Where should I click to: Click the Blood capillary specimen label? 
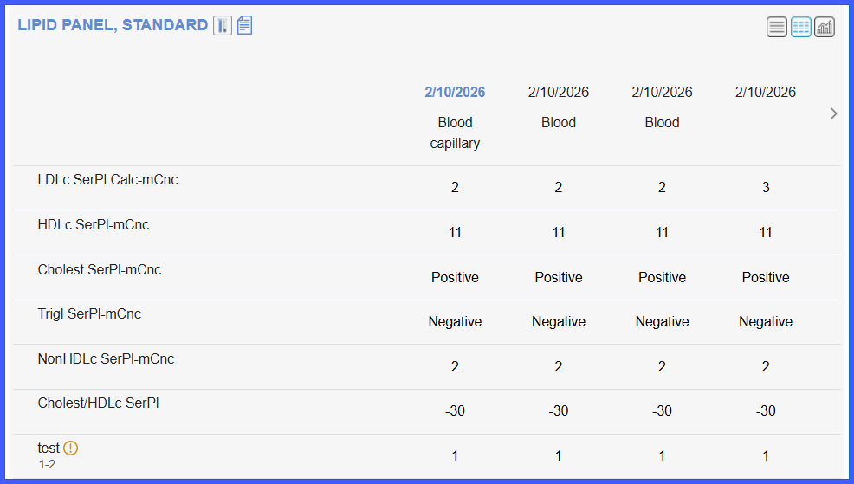(455, 132)
